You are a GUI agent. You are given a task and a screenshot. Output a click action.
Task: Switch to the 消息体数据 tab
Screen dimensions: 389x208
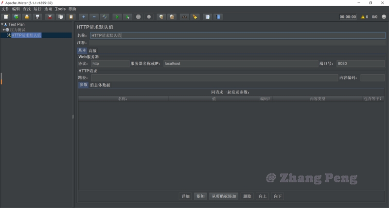coord(100,85)
